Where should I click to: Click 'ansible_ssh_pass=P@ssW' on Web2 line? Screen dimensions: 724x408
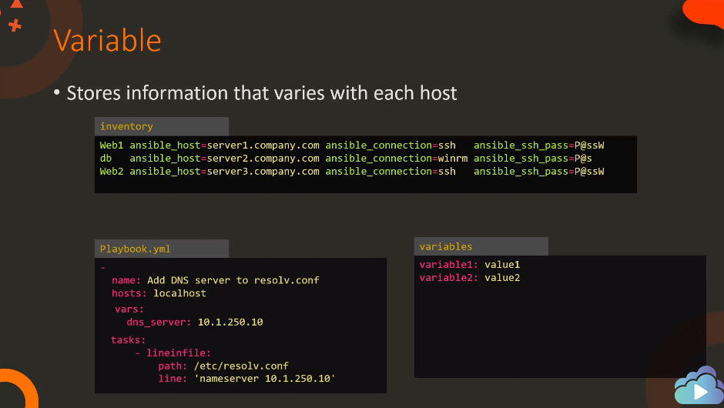click(x=539, y=171)
